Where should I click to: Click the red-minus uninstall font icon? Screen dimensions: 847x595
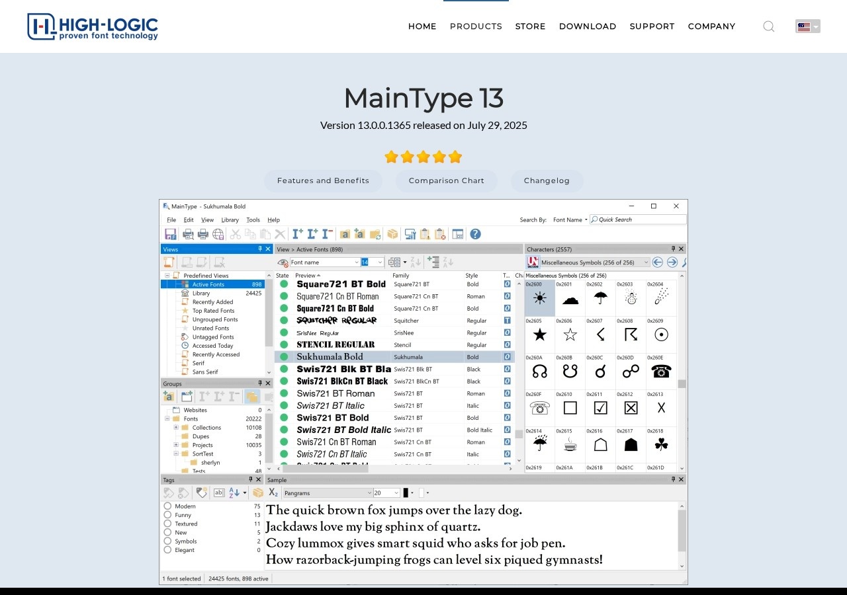click(x=327, y=234)
